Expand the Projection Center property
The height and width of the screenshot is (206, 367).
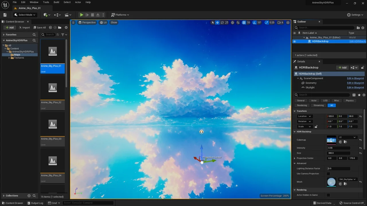294,158
